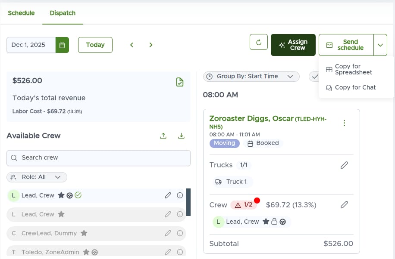Click the Moving tag
Screen dimensions: 395x259
tap(225, 143)
